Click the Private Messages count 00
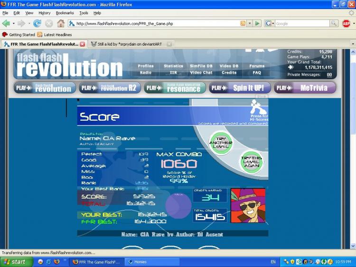The image size is (356, 267). 329,75
